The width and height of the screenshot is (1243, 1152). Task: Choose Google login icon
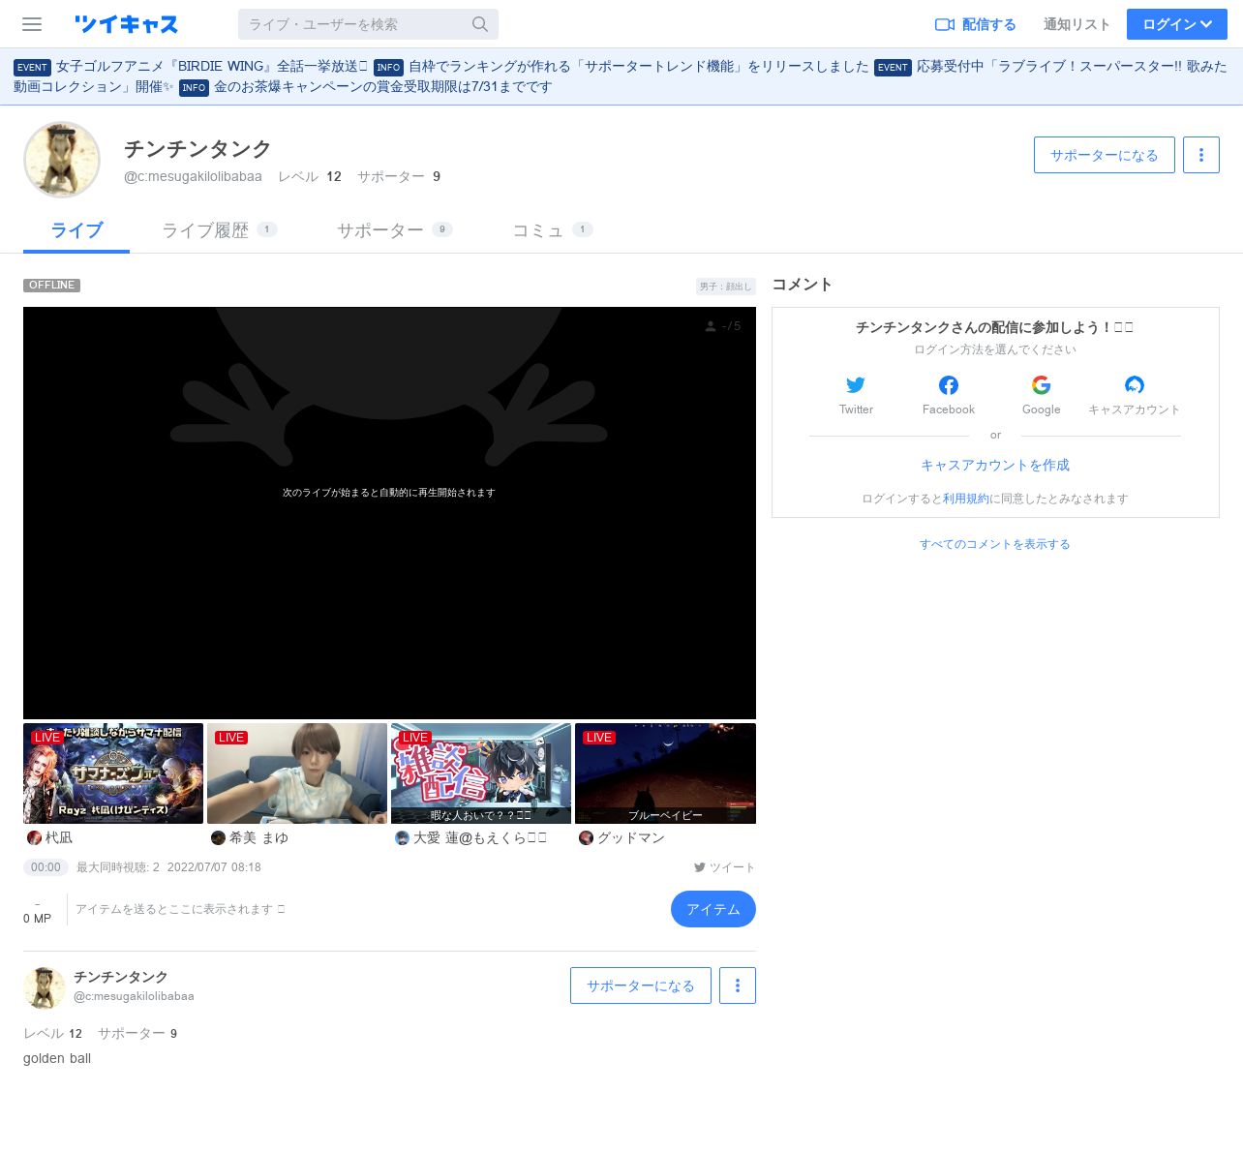[1041, 385]
